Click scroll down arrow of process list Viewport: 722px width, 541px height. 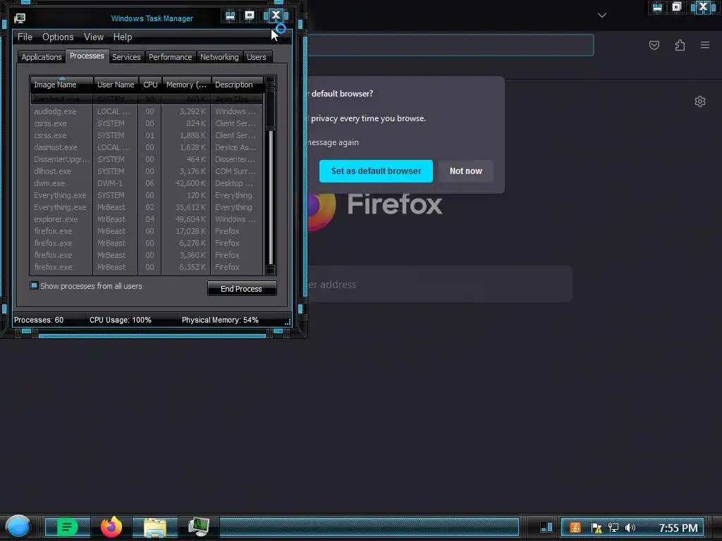pos(271,270)
